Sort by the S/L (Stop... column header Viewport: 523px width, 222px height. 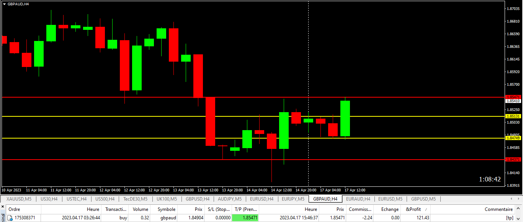218,209
